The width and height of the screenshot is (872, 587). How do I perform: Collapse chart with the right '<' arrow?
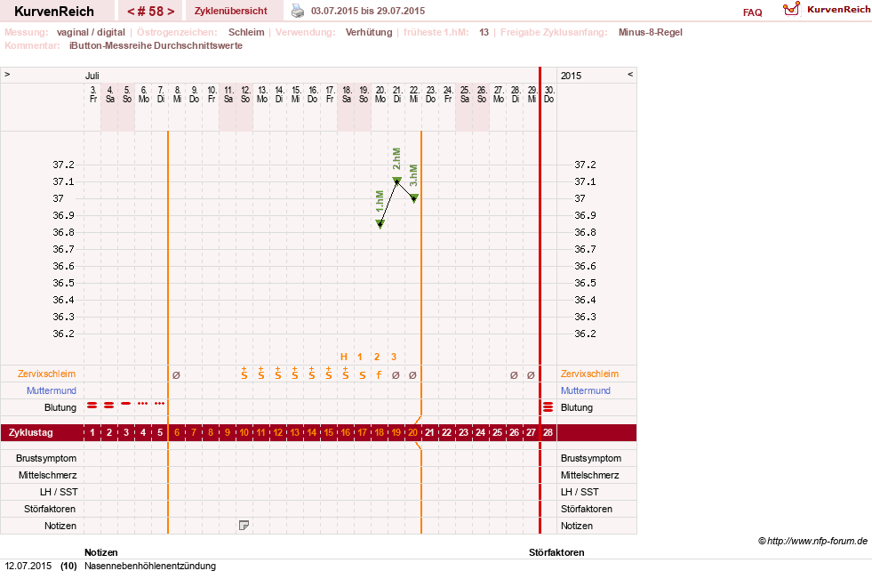pyautogui.click(x=630, y=75)
